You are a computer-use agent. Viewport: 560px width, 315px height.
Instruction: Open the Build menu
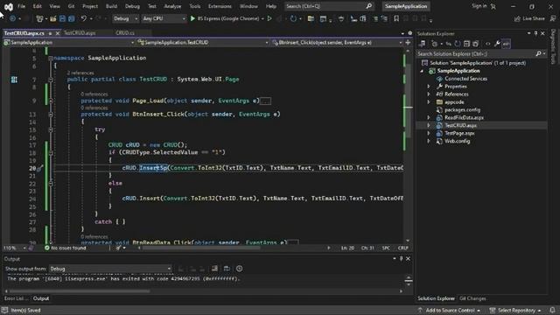pyautogui.click(x=111, y=6)
